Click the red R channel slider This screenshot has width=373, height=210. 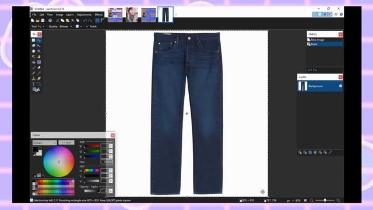92,146
